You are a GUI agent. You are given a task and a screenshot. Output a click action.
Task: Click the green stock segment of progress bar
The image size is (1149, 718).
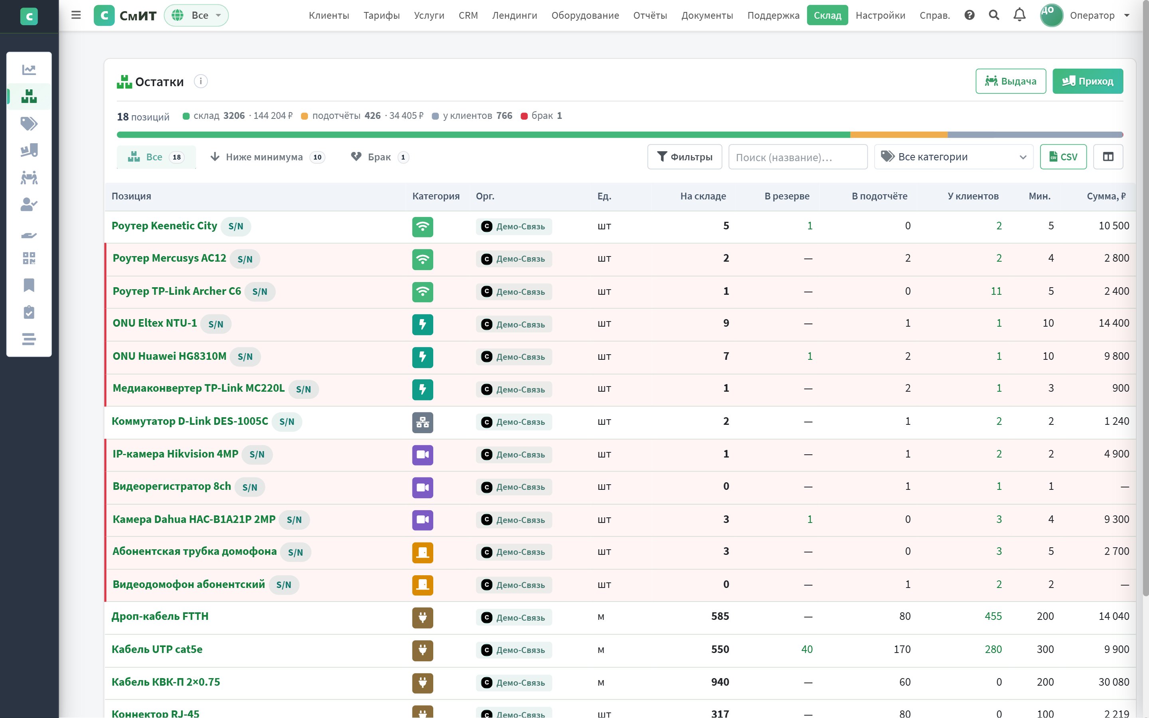[484, 135]
